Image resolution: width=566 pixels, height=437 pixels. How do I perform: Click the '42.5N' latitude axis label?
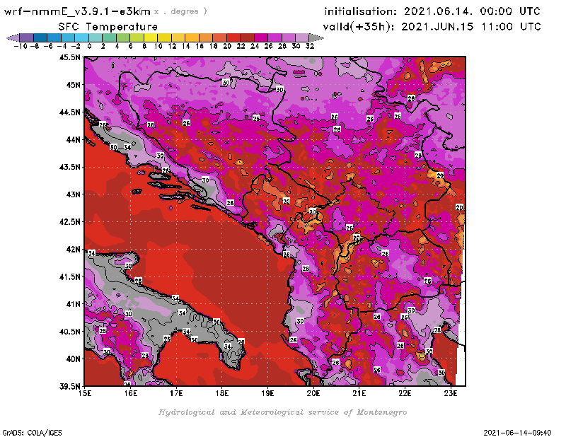[69, 222]
